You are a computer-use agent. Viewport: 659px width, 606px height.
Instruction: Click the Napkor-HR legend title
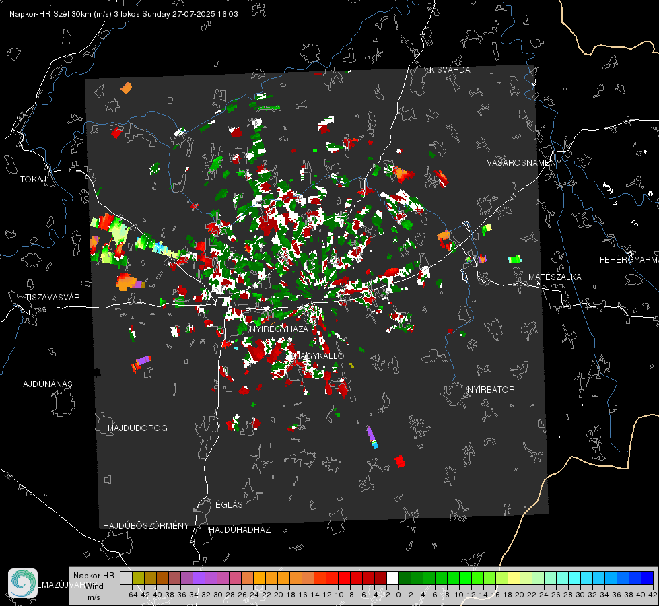point(94,575)
